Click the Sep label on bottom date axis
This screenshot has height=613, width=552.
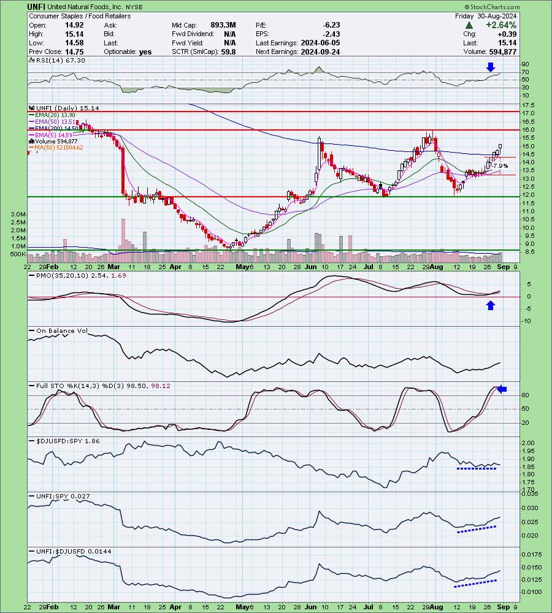coord(504,607)
